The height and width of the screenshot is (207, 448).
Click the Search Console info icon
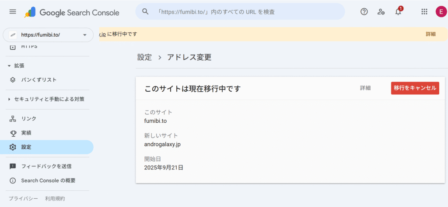point(13,181)
